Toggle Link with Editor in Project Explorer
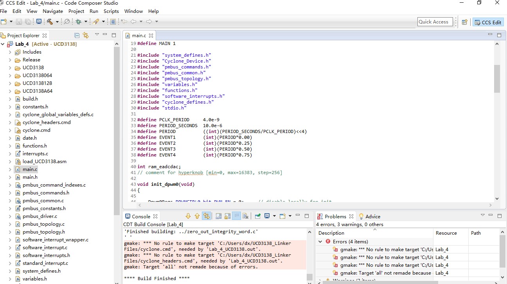This screenshot has width=507, height=284. (x=86, y=35)
